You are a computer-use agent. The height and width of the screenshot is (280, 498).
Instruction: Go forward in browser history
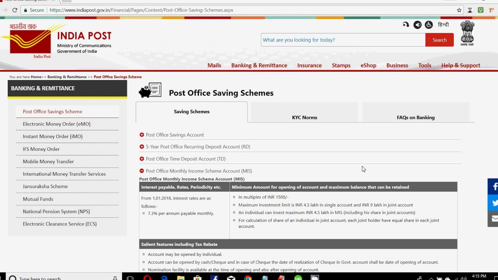pyautogui.click(x=5, y=10)
